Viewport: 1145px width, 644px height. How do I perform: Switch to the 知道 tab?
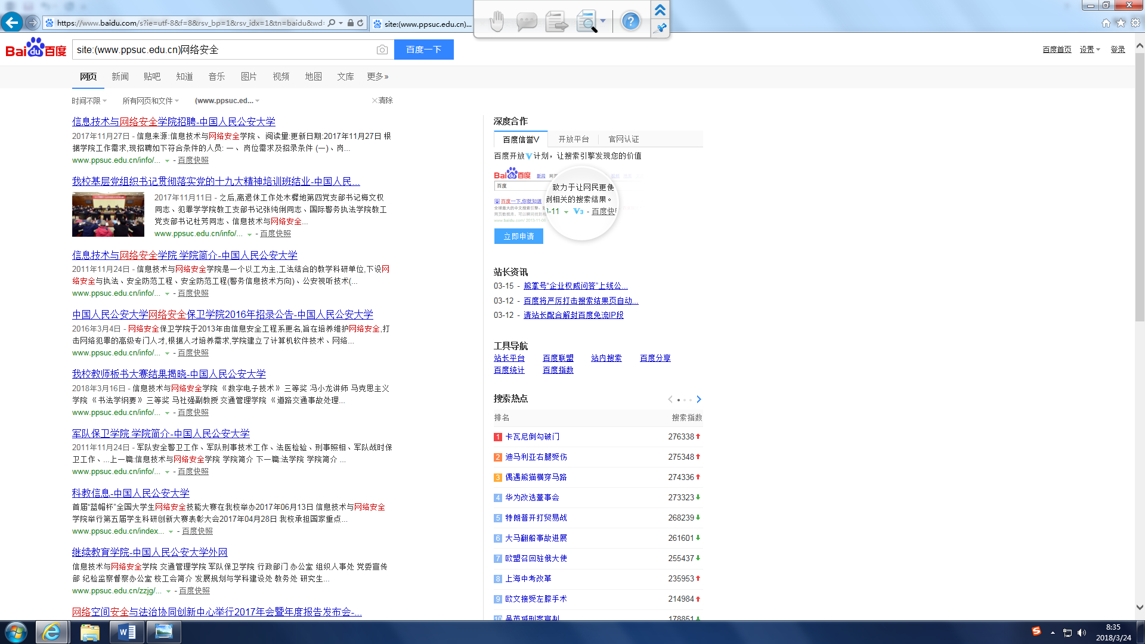pyautogui.click(x=184, y=76)
